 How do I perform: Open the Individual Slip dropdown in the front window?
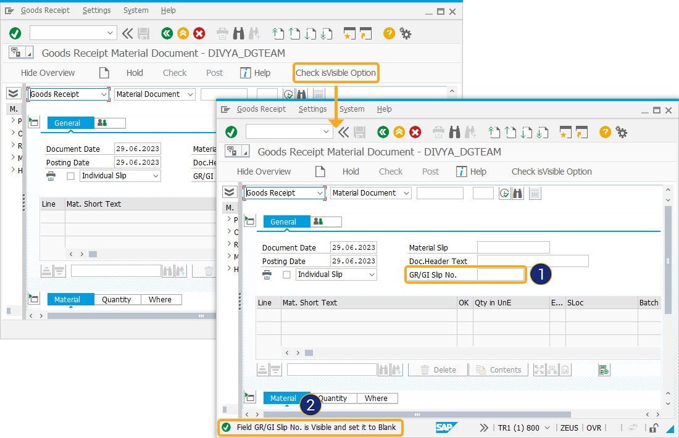tap(372, 275)
